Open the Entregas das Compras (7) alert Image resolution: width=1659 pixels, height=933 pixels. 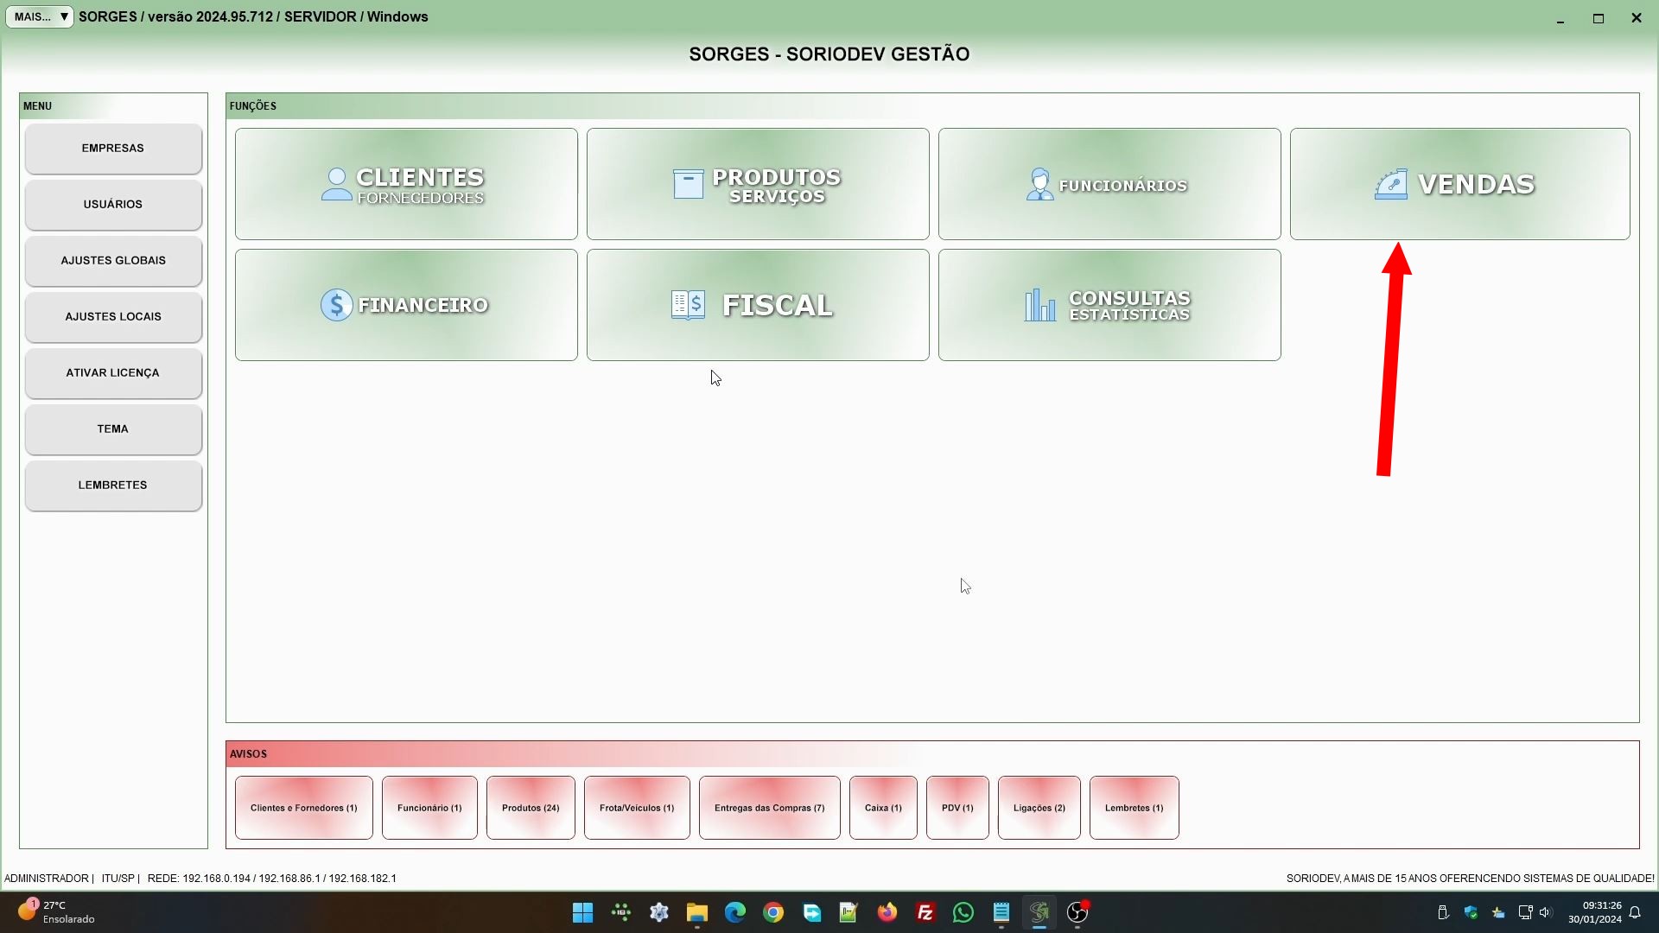(769, 808)
